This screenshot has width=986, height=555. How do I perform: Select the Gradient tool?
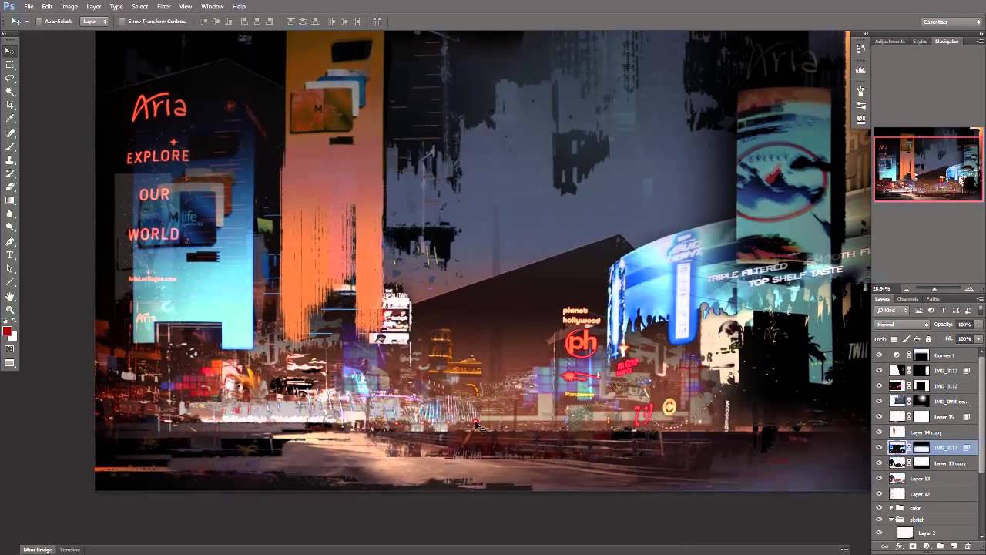click(10, 200)
